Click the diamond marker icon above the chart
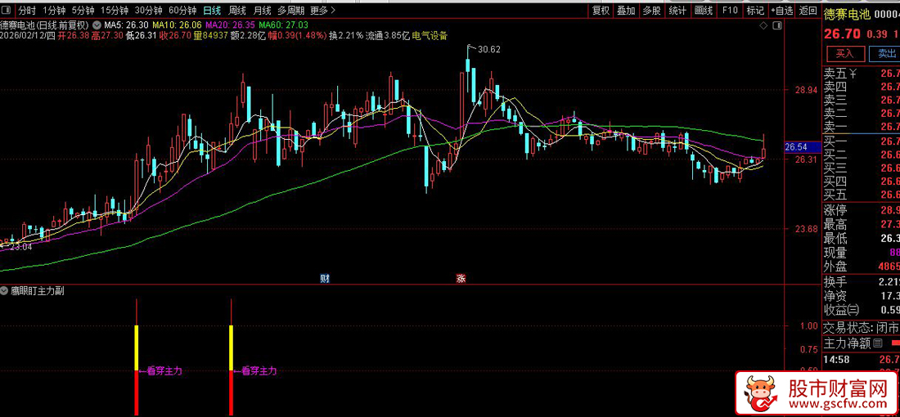Viewport: 900px width, 417px height. 763,26
